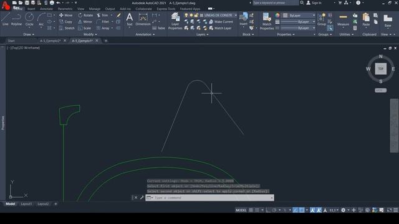Activate the Mirror command
The image size is (399, 224).
85,22
